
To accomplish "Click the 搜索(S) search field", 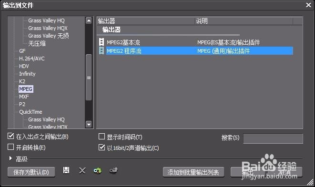I will [273, 138].
